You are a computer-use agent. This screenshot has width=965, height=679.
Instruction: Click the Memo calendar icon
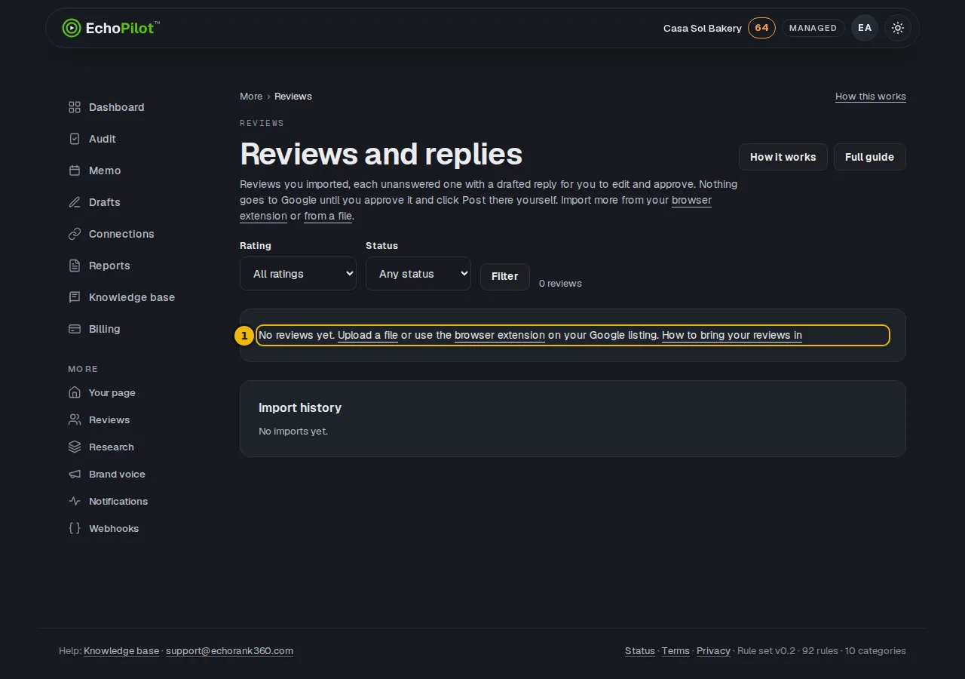pyautogui.click(x=75, y=171)
